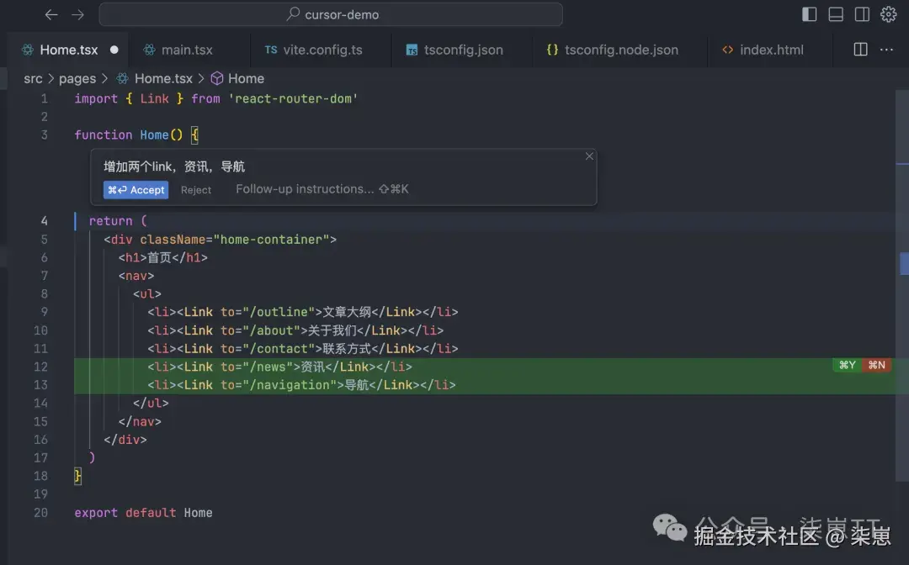This screenshot has width=909, height=565.
Task: Click line number 4 in gutter
Action: point(44,221)
